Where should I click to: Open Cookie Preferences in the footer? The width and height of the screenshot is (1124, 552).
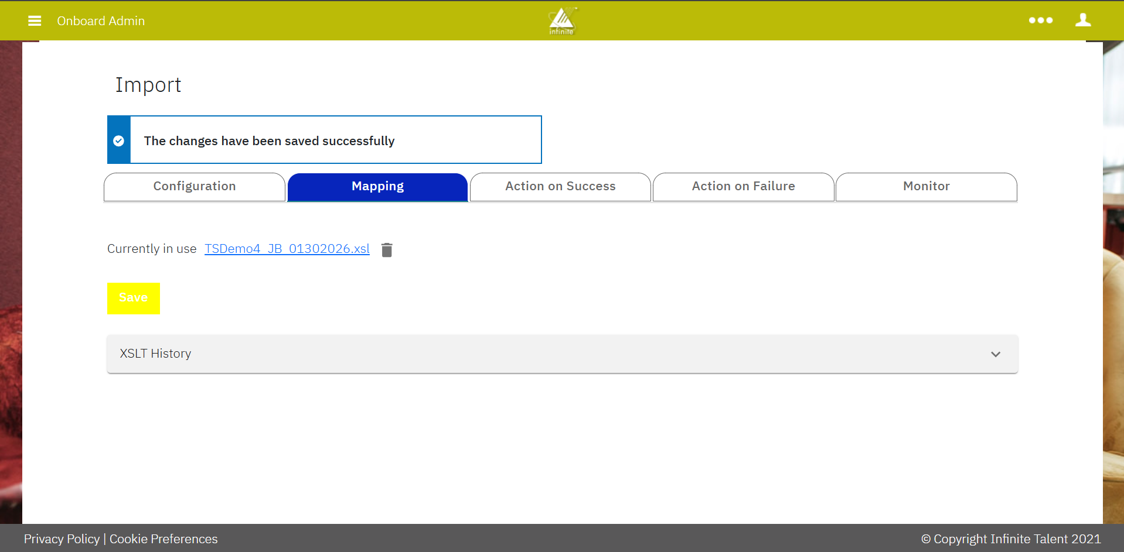point(164,539)
